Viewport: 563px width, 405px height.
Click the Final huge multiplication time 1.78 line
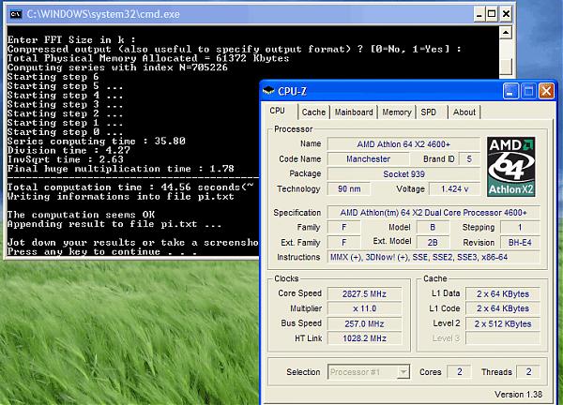tap(121, 169)
